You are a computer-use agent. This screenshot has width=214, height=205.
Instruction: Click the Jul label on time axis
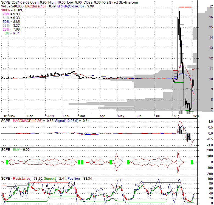(157, 116)
